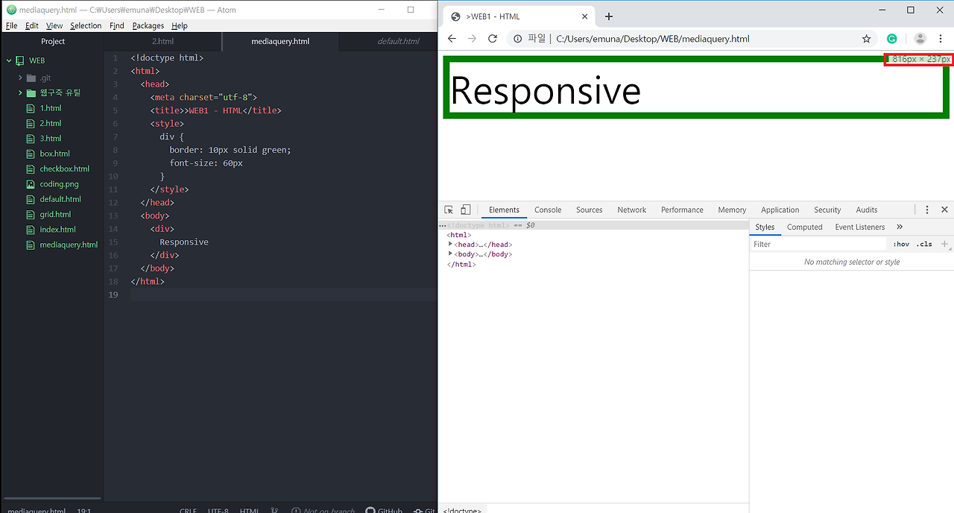Open the Chrome three-dot menu

coord(941,39)
